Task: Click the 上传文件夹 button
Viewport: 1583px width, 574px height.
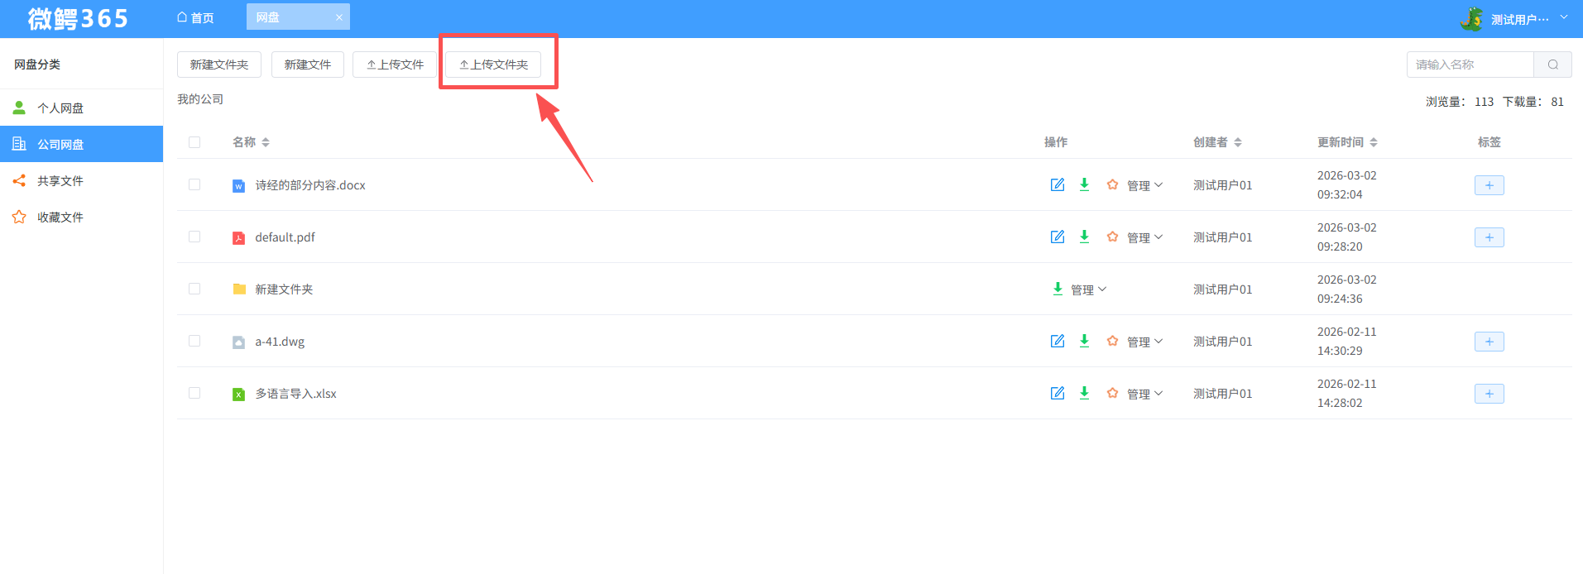Action: tap(493, 65)
